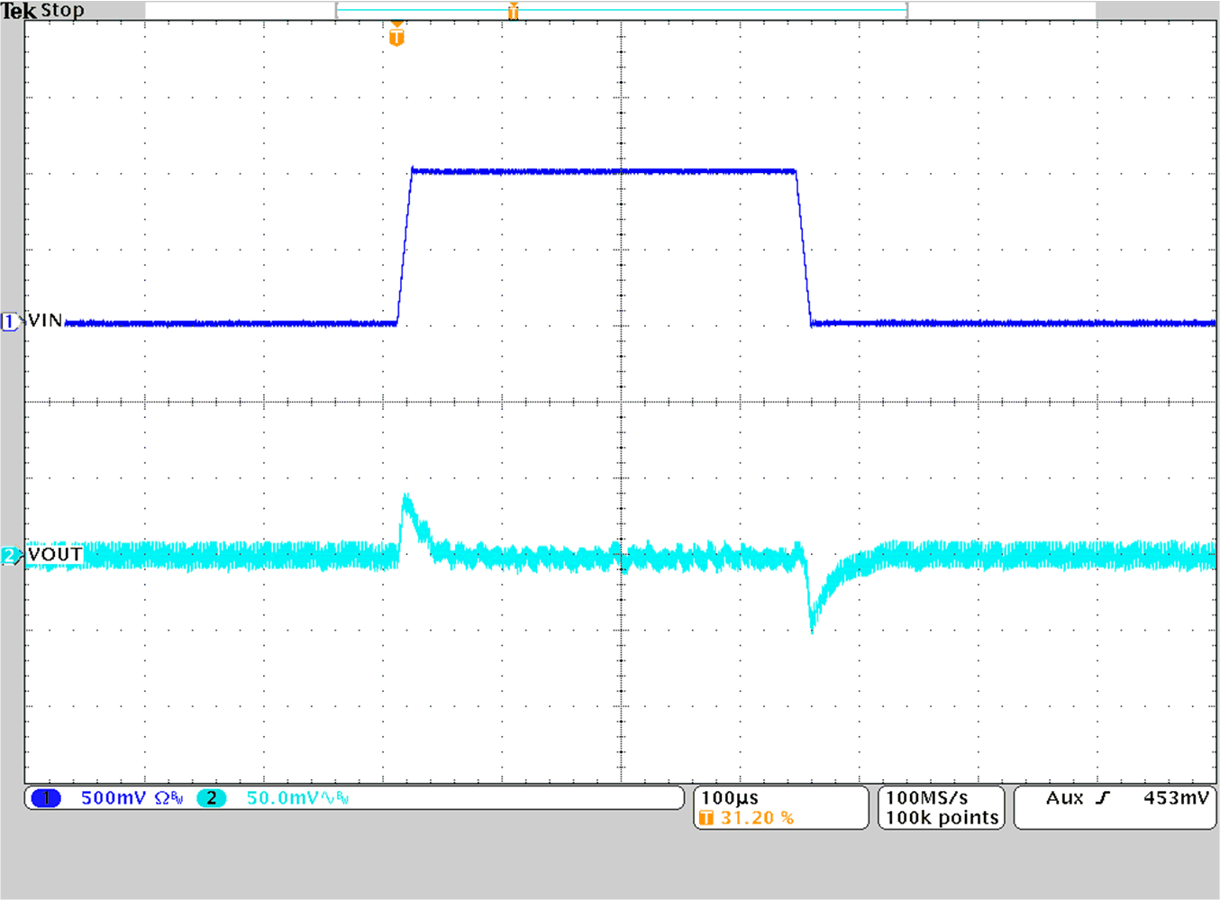
Task: Click the orange trigger position marker T
Action: click(396, 36)
